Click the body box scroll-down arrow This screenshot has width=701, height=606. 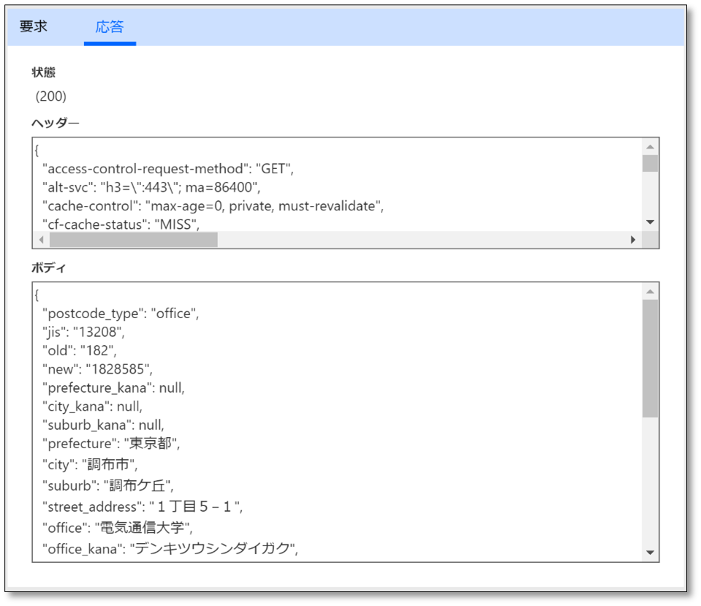(x=650, y=553)
